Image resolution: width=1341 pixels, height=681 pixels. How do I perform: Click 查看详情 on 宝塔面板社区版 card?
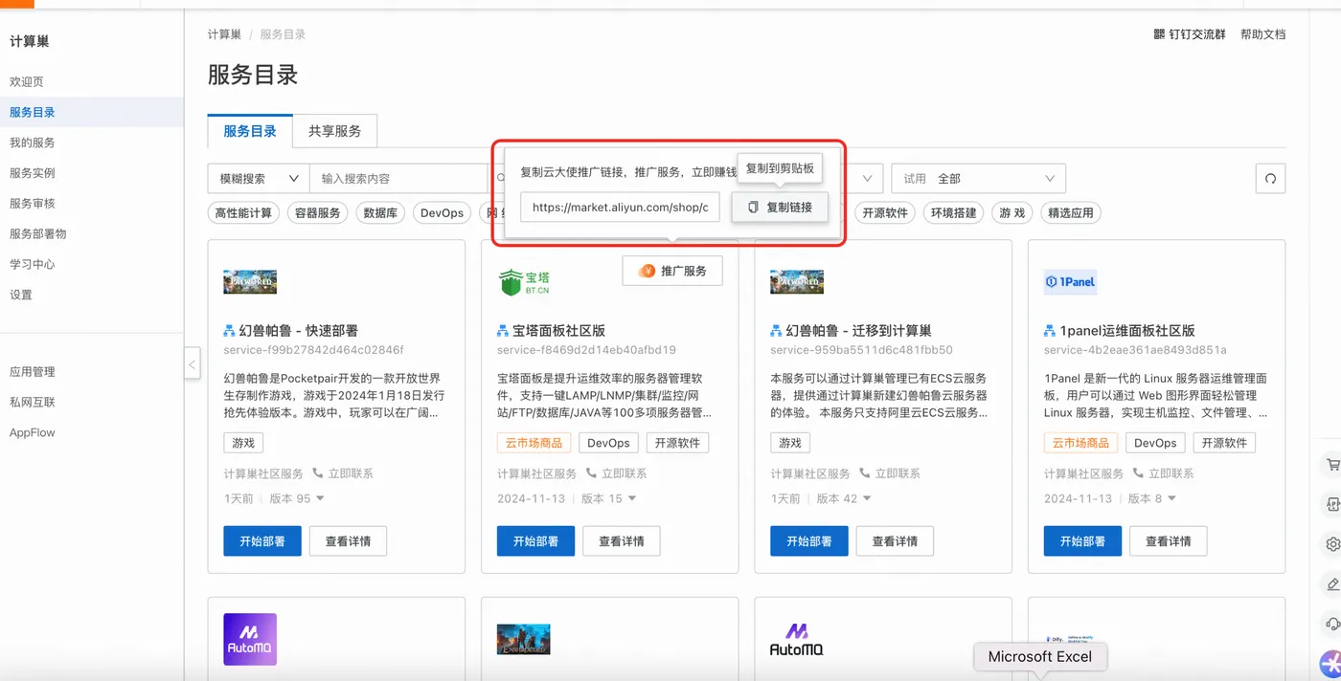(x=622, y=541)
